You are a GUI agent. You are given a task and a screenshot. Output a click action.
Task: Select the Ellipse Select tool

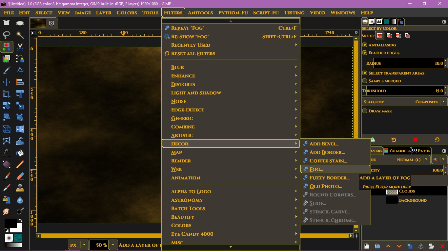pos(20,23)
